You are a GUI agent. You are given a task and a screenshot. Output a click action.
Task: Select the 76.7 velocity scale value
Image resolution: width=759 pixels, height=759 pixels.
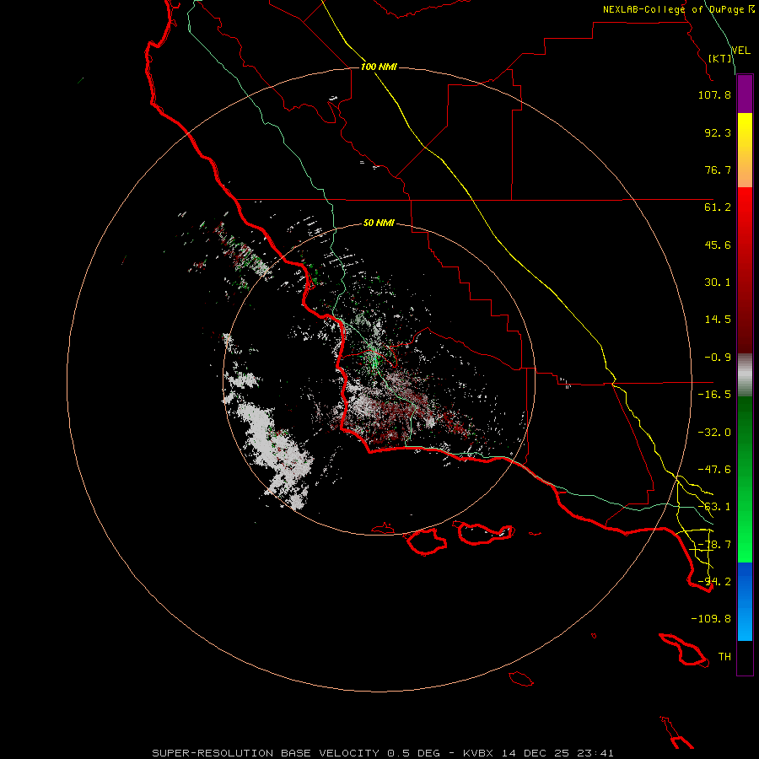(x=718, y=170)
